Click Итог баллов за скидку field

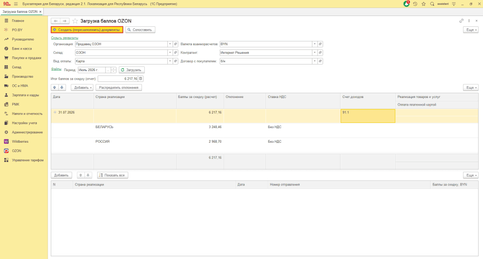118,79
